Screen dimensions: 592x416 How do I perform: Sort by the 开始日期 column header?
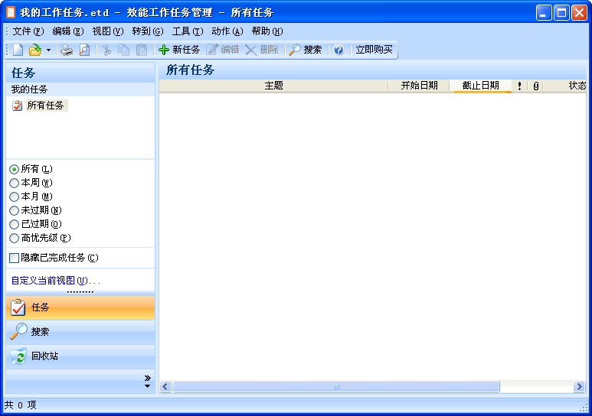[419, 86]
